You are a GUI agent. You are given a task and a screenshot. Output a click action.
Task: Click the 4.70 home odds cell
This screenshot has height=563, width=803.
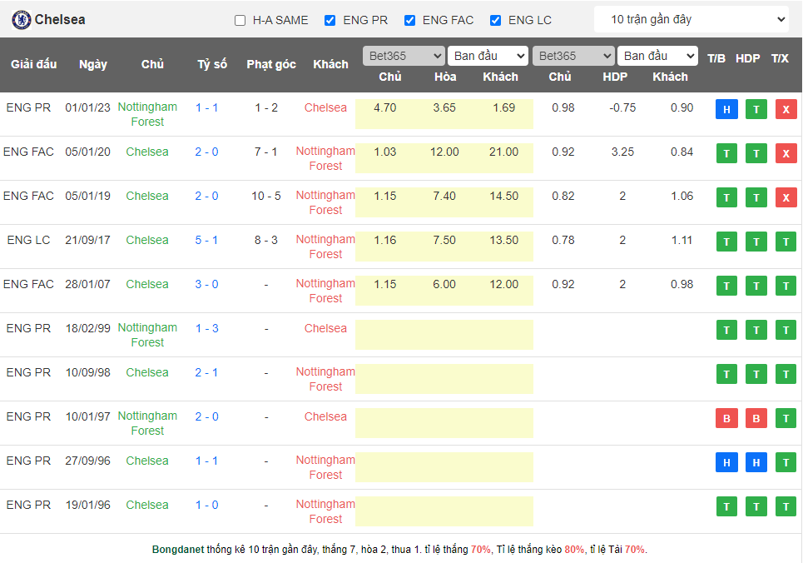(385, 107)
